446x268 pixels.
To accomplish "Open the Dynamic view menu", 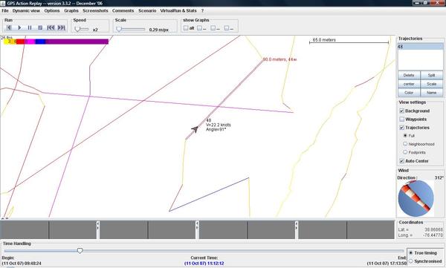I will [x=26, y=10].
